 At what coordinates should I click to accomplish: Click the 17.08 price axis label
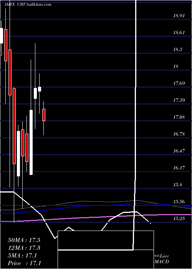179,117
